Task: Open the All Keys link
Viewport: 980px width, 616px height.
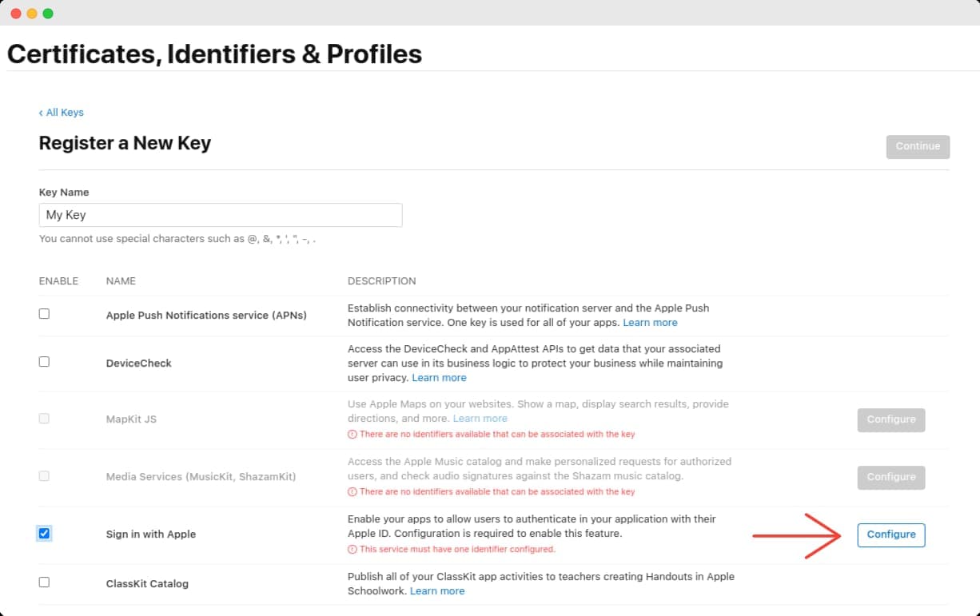Action: point(65,112)
